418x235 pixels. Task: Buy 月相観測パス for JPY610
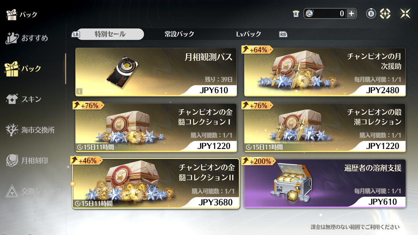click(x=214, y=91)
